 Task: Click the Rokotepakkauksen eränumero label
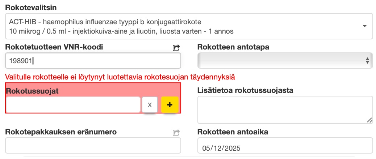pyautogui.click(x=61, y=132)
